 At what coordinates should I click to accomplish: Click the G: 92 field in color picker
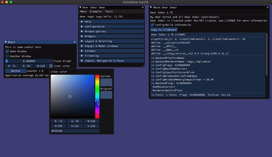click(x=75, y=121)
